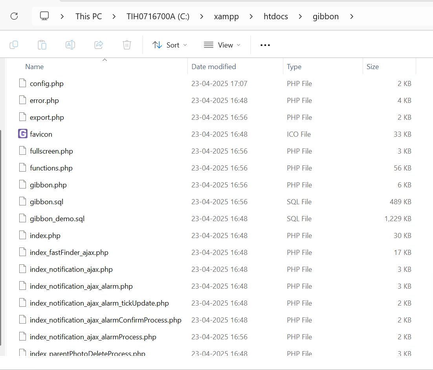Click the gibbon_demo.sql file icon
Image resolution: width=433 pixels, height=370 pixels.
point(23,218)
